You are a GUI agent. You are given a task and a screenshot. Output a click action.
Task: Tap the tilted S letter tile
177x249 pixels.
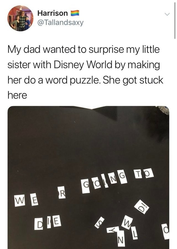pos(100,222)
